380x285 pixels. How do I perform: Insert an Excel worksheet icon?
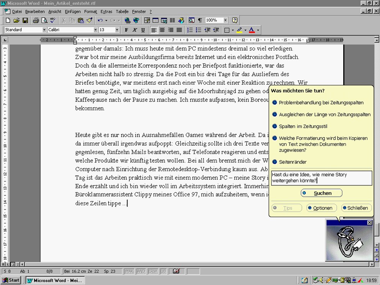click(x=164, y=20)
